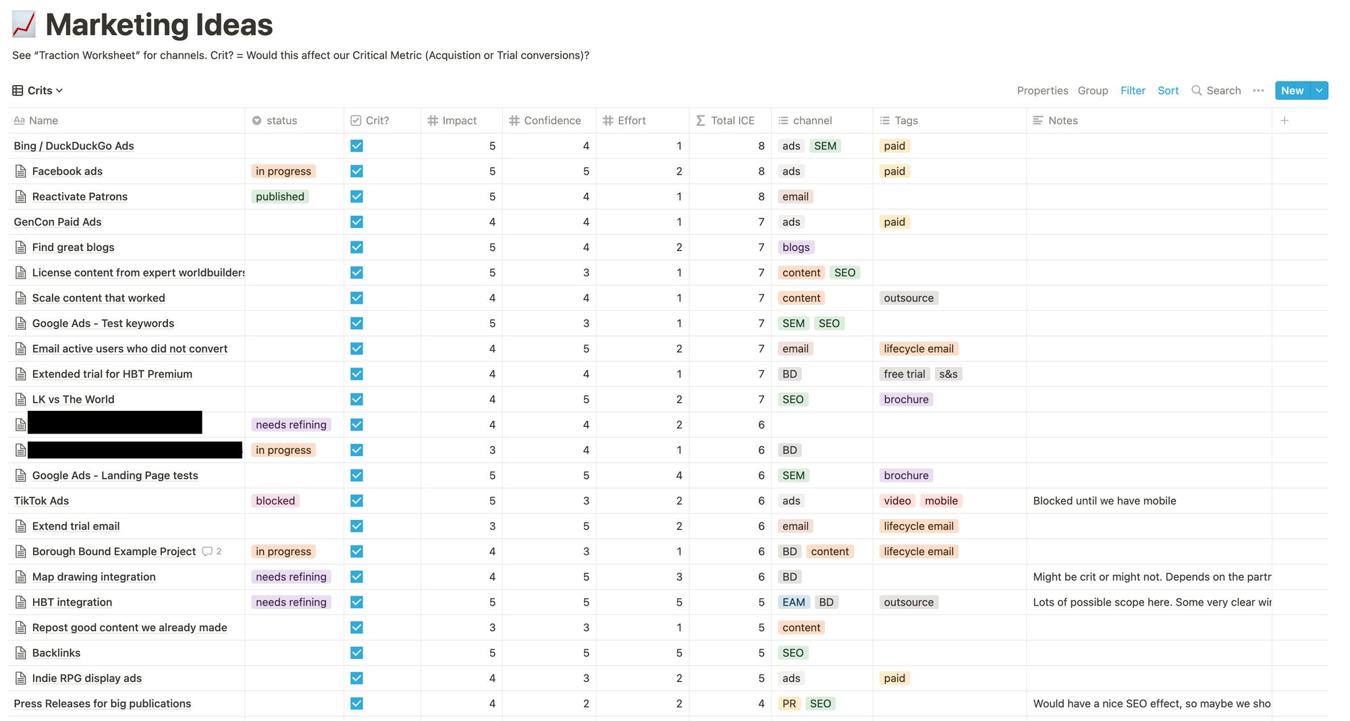Add a new property with plus icon
This screenshot has height=721, width=1350.
point(1285,121)
